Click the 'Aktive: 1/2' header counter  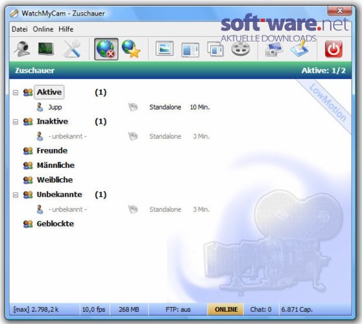(324, 71)
